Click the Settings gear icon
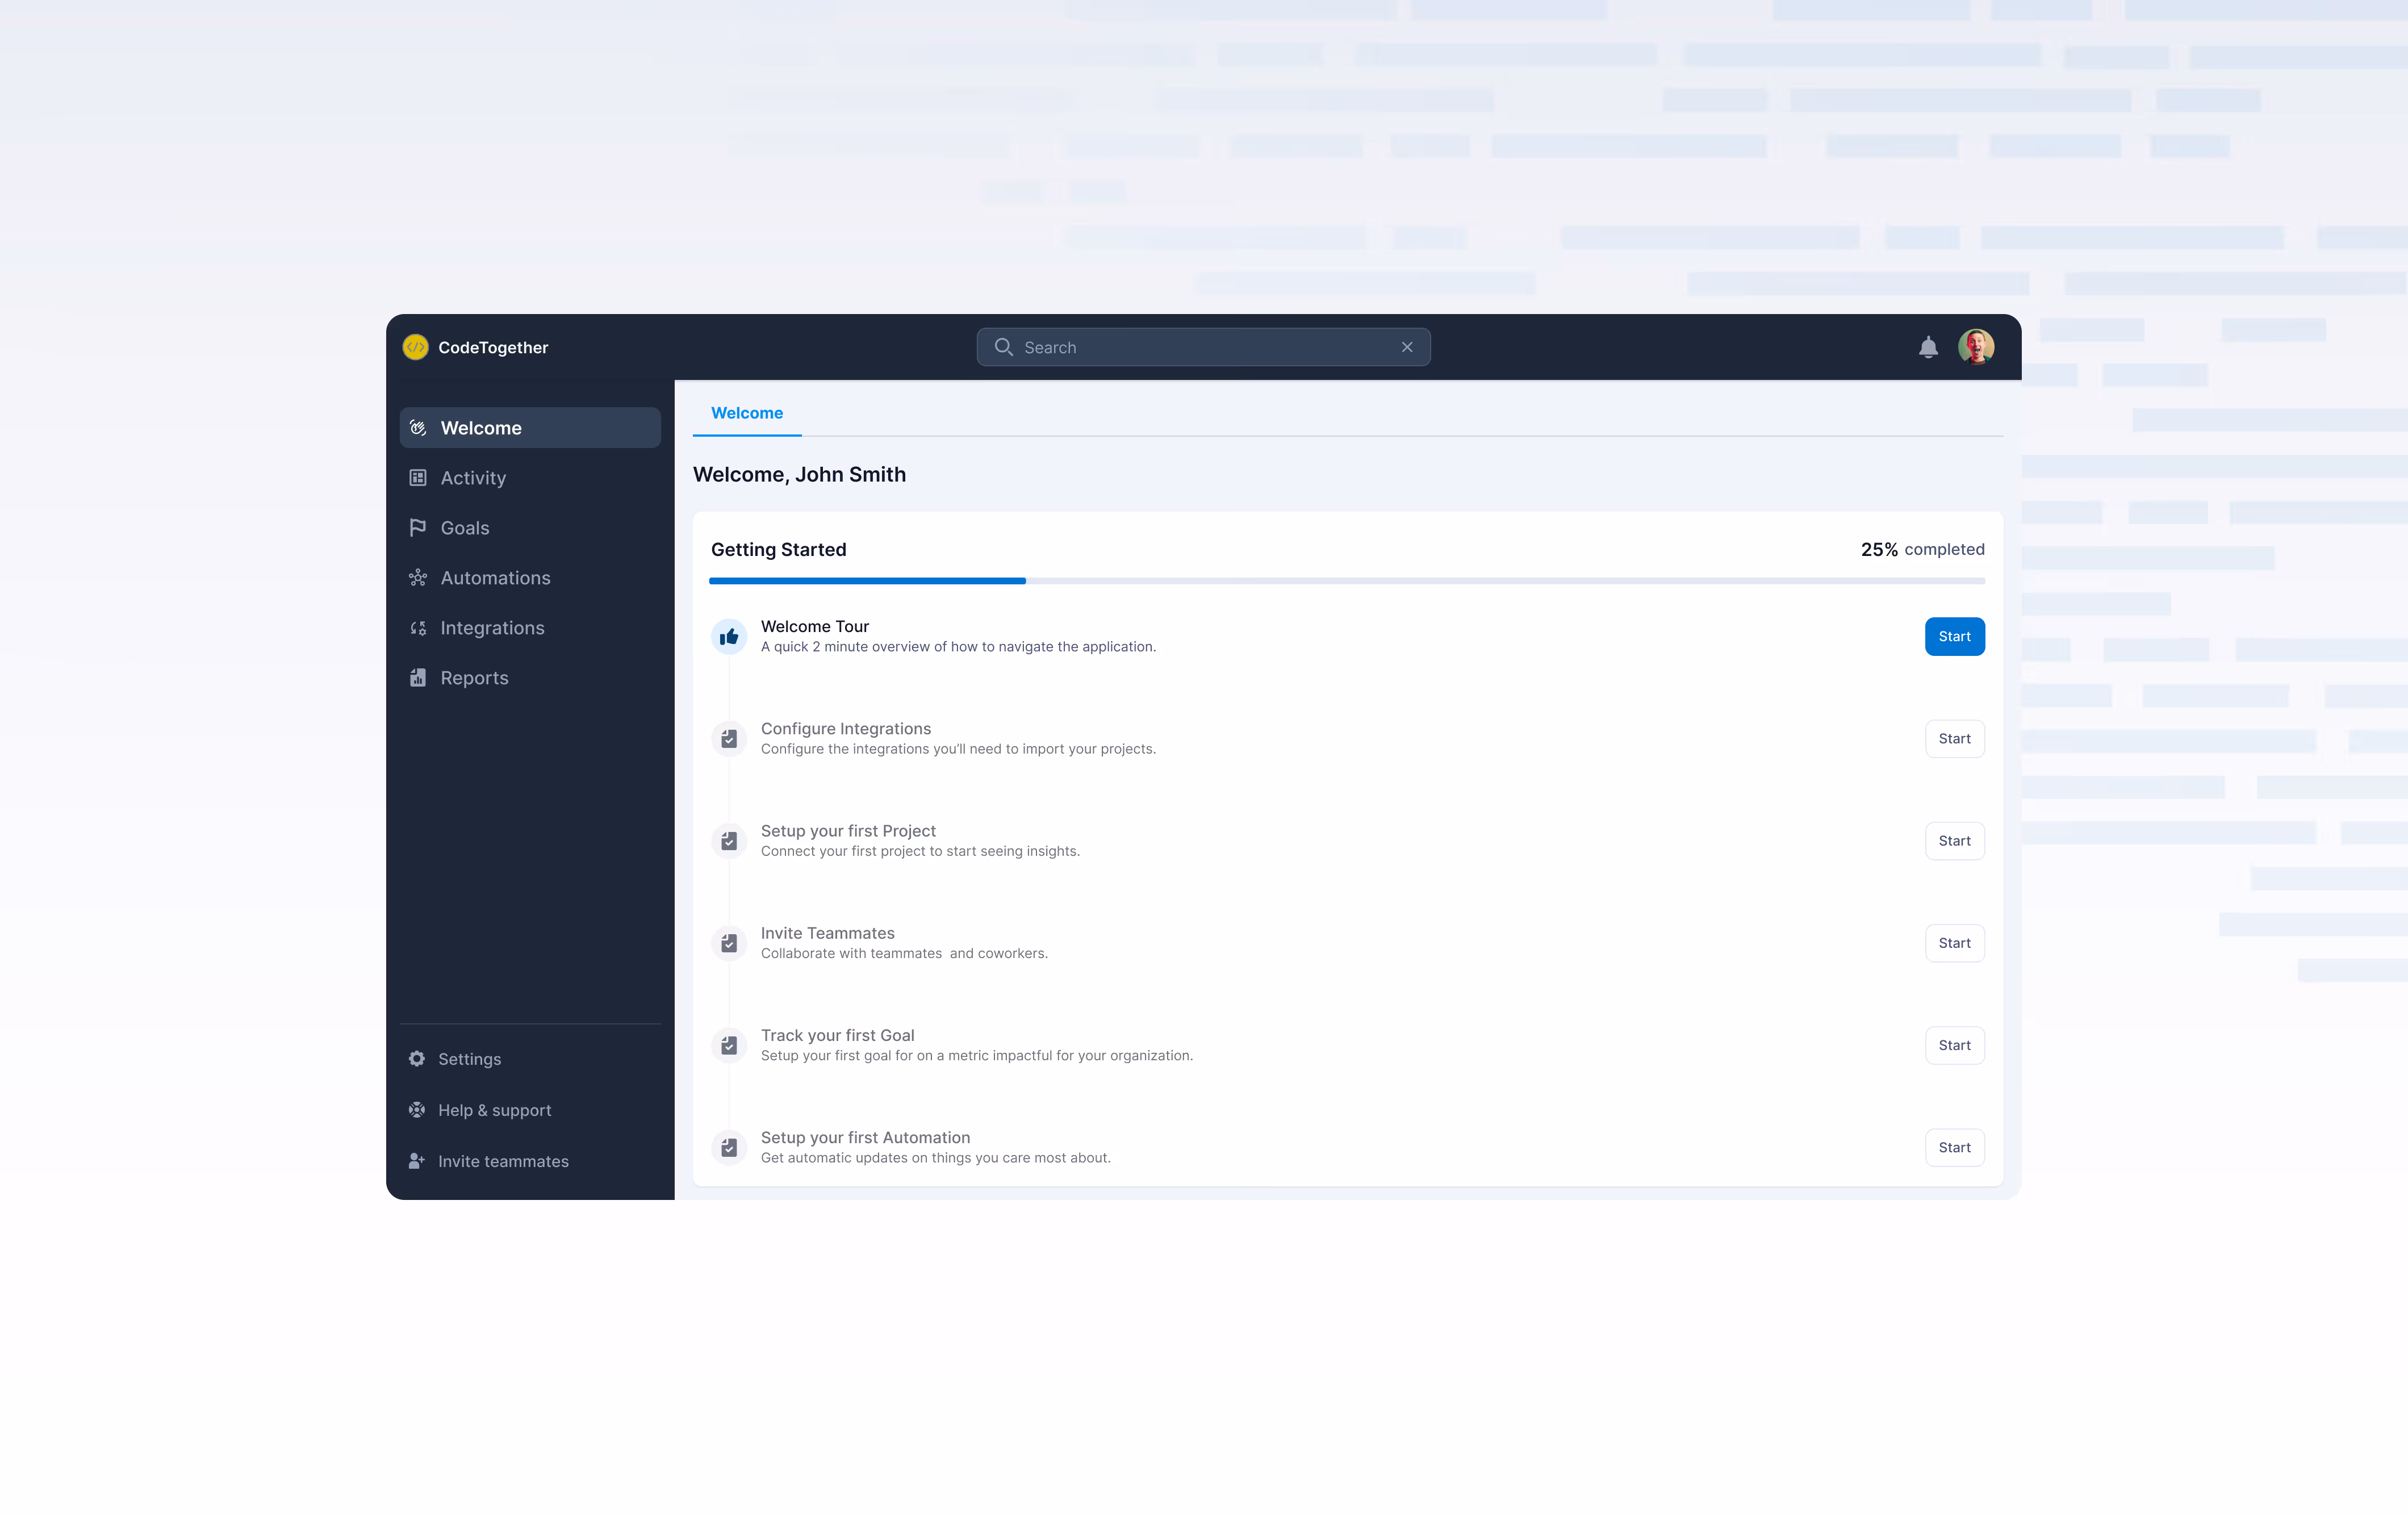This screenshot has height=1514, width=2408. point(417,1059)
